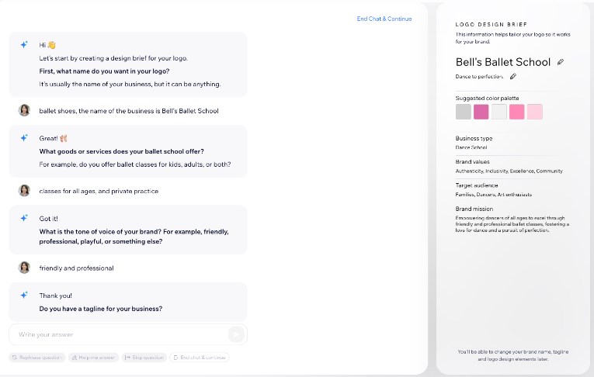This screenshot has width=594, height=377.
Task: Select the dark pink color swatch
Action: [481, 112]
